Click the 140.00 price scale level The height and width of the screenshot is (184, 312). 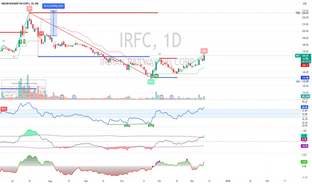click(305, 72)
